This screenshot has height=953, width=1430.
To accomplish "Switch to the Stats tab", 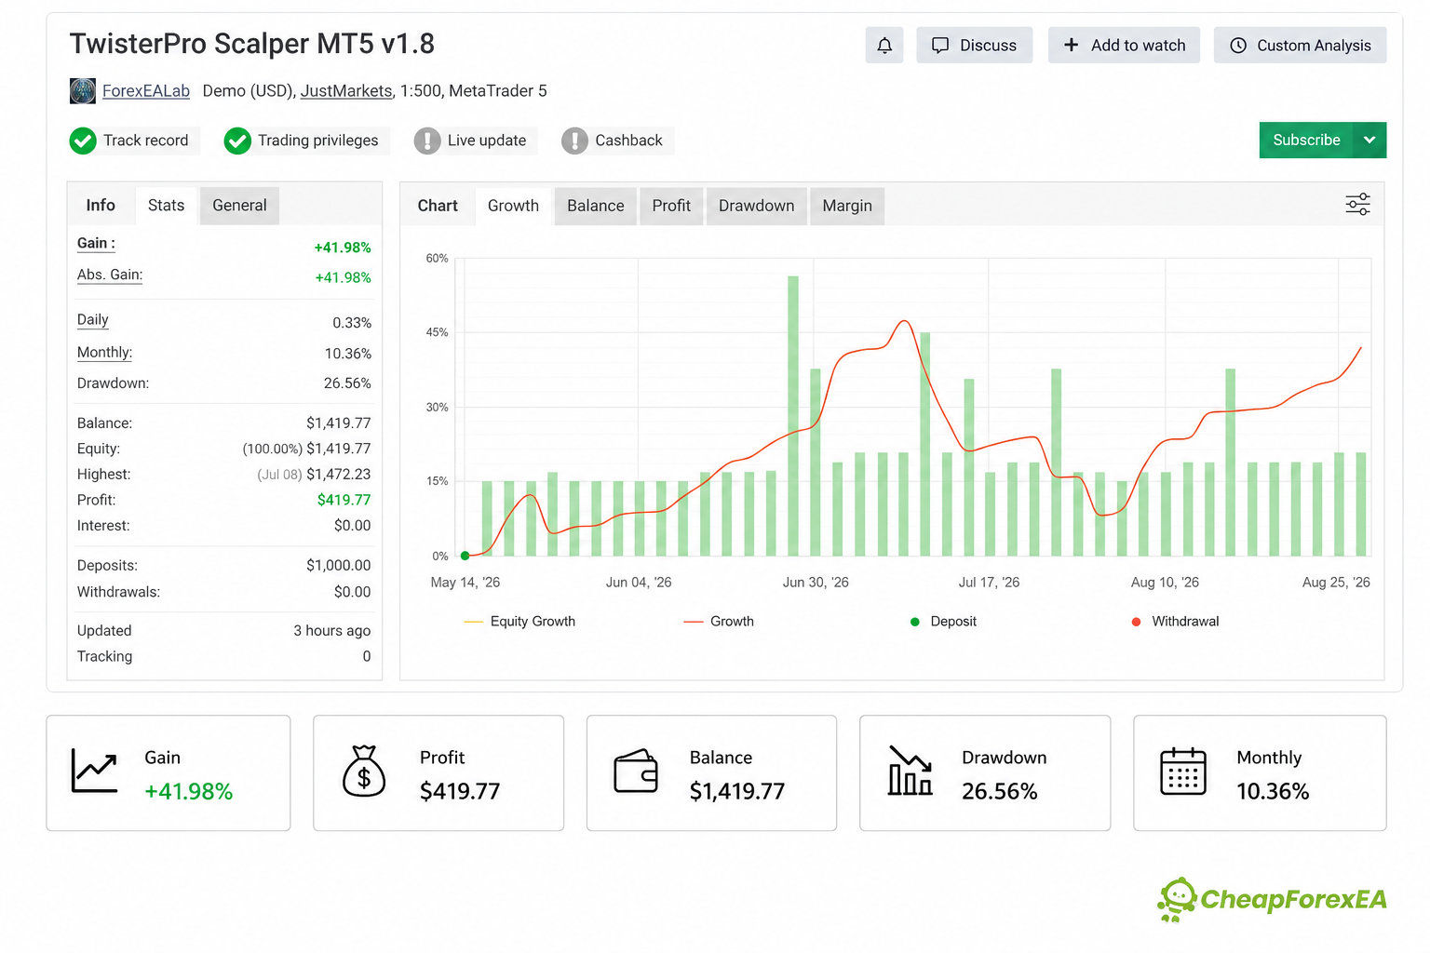I will [x=166, y=206].
